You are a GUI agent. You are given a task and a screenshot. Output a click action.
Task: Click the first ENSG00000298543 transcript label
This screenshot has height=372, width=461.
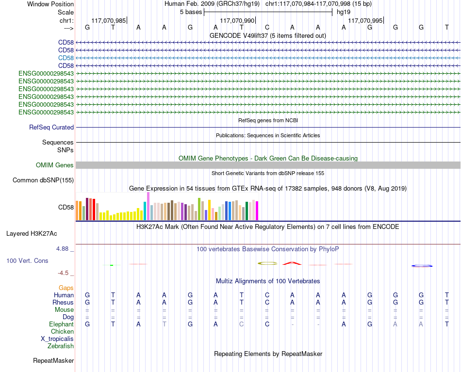(x=46, y=73)
